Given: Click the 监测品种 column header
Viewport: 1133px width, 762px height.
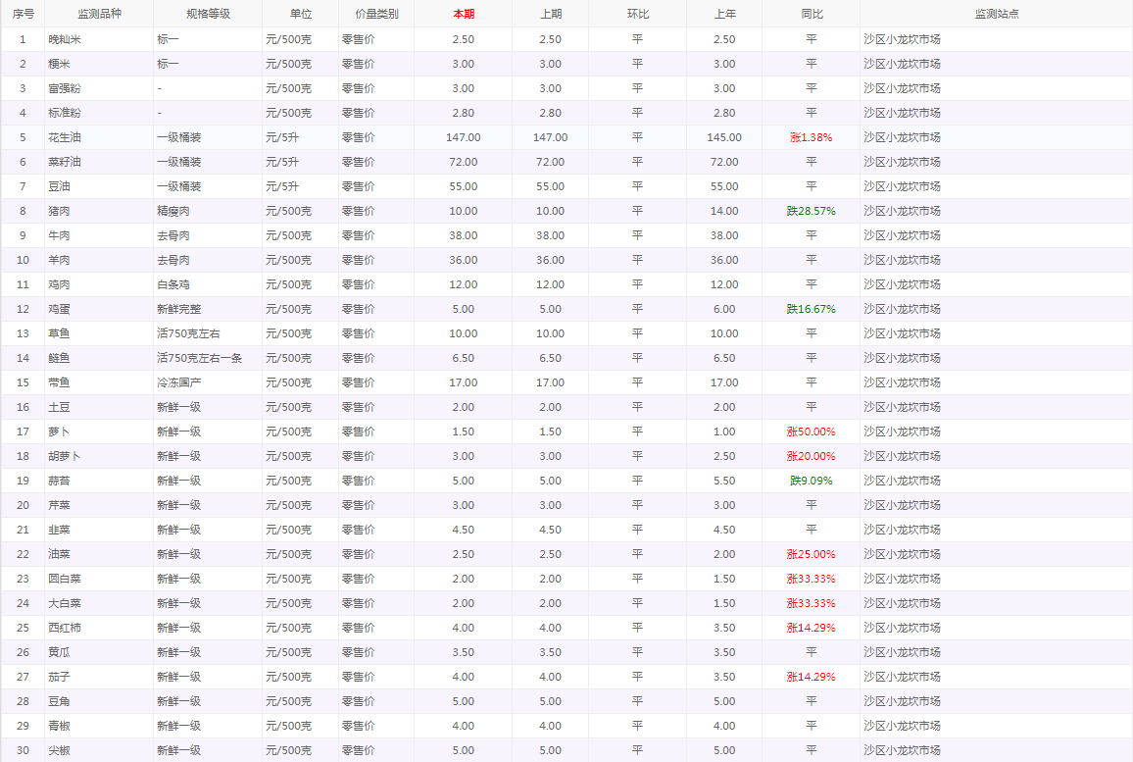Looking at the screenshot, I should (98, 14).
